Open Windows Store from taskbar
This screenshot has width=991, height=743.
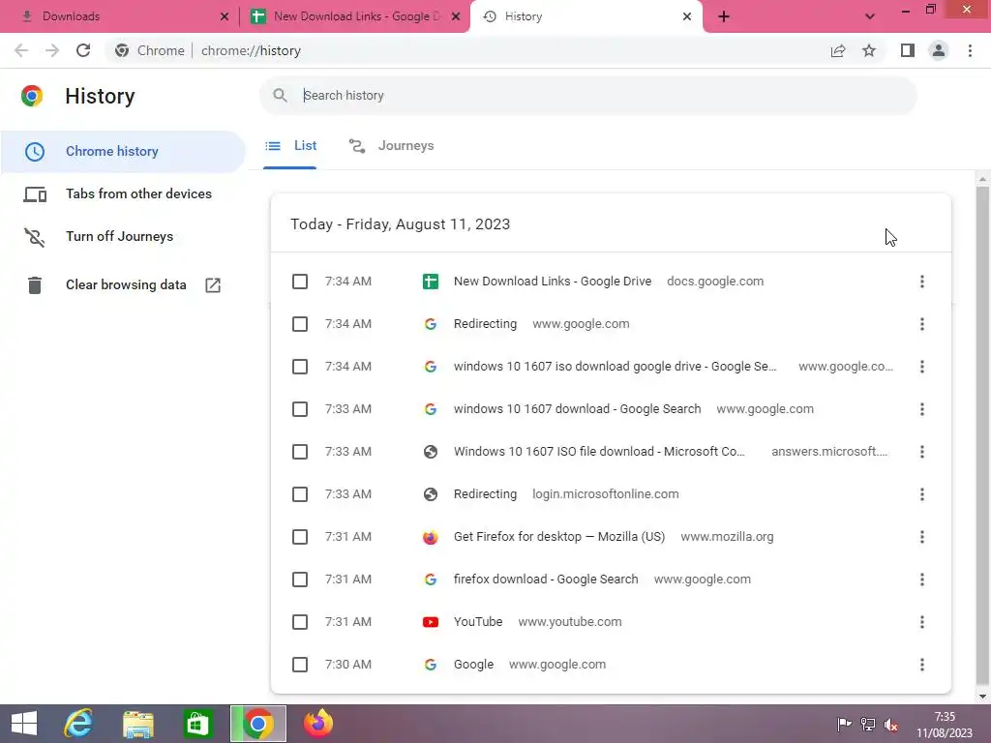(x=197, y=724)
